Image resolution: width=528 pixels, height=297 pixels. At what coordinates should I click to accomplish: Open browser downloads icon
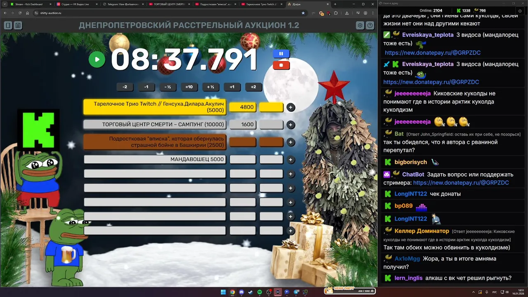[x=347, y=13]
